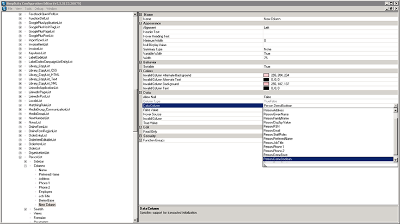Click Invalid Column Background pink swatch
The image size is (400, 224).
266,84
